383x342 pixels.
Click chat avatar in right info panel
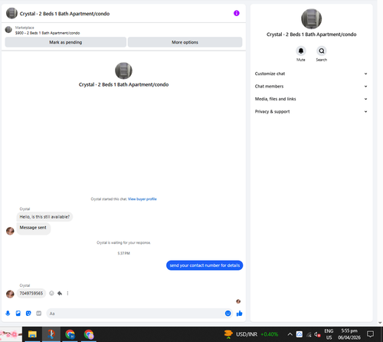point(311,18)
